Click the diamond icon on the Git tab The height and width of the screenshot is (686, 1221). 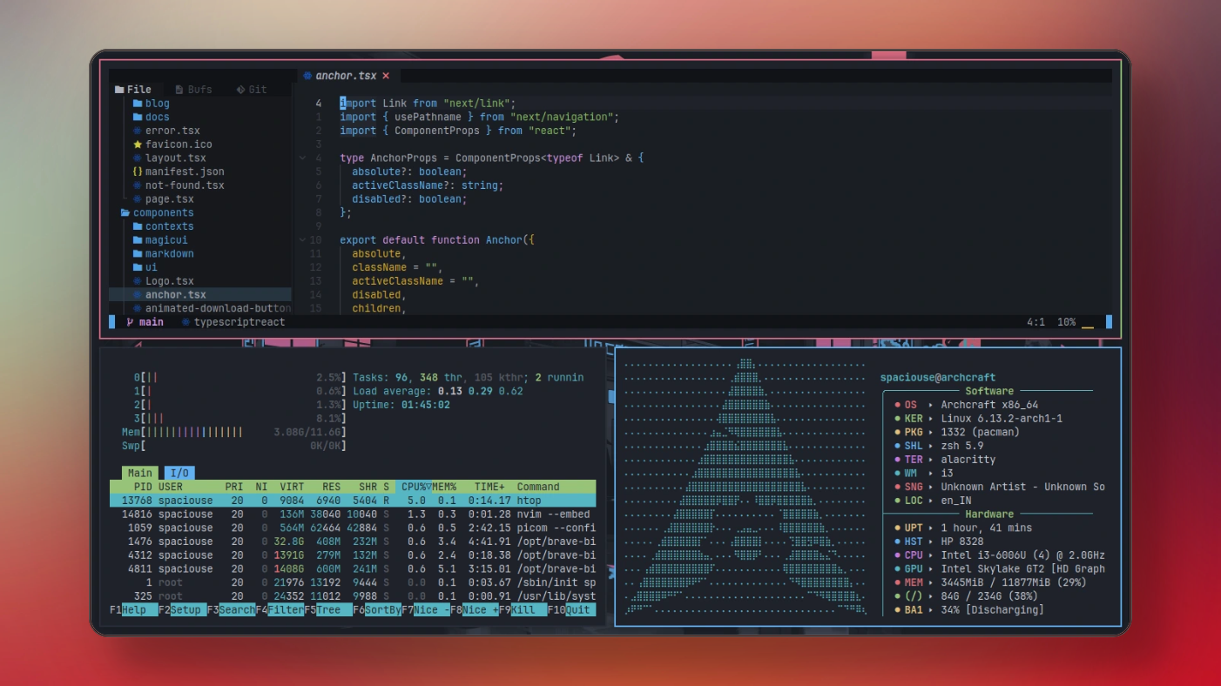click(239, 89)
